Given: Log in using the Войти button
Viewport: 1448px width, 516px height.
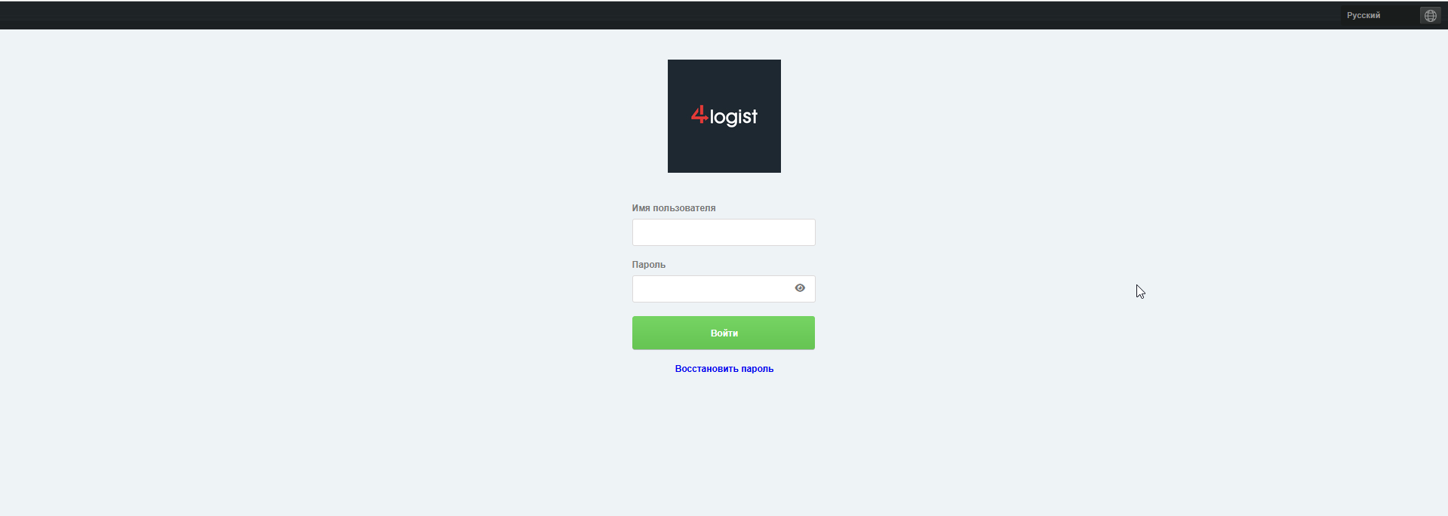Looking at the screenshot, I should click(724, 333).
